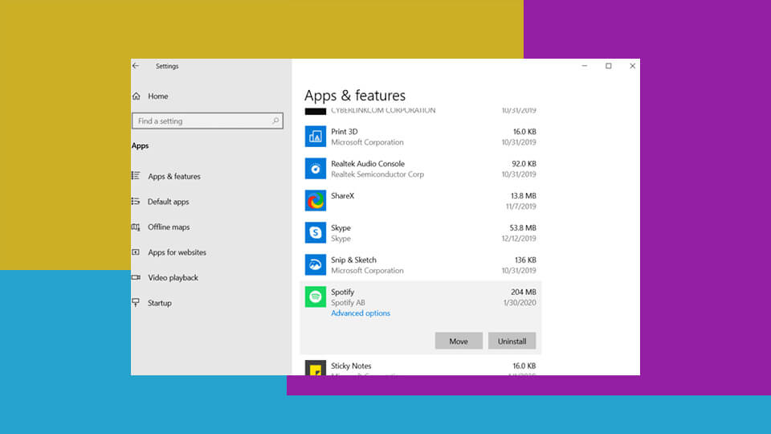Go to Apps & features section
This screenshot has height=434, width=771.
pyautogui.click(x=174, y=176)
